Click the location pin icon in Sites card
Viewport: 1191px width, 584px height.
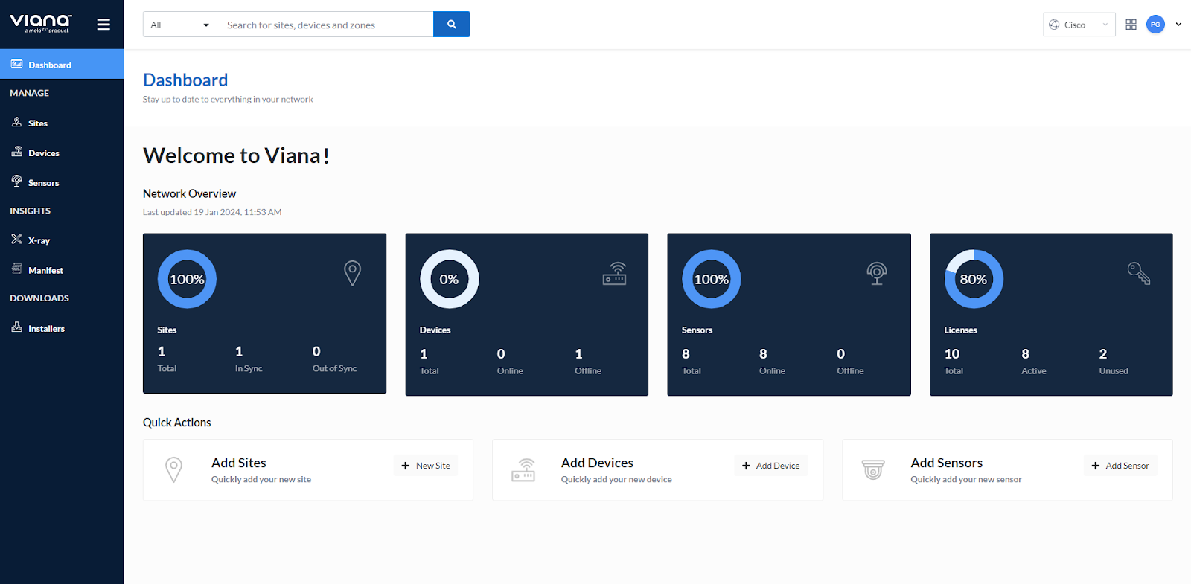tap(352, 273)
